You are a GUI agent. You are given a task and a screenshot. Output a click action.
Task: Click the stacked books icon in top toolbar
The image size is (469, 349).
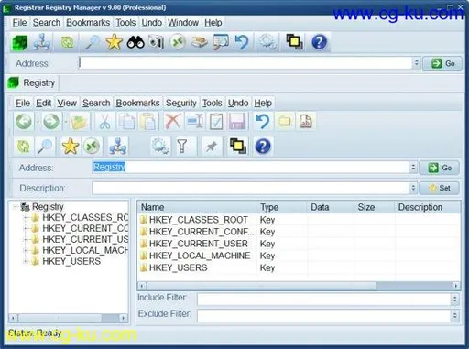point(200,42)
